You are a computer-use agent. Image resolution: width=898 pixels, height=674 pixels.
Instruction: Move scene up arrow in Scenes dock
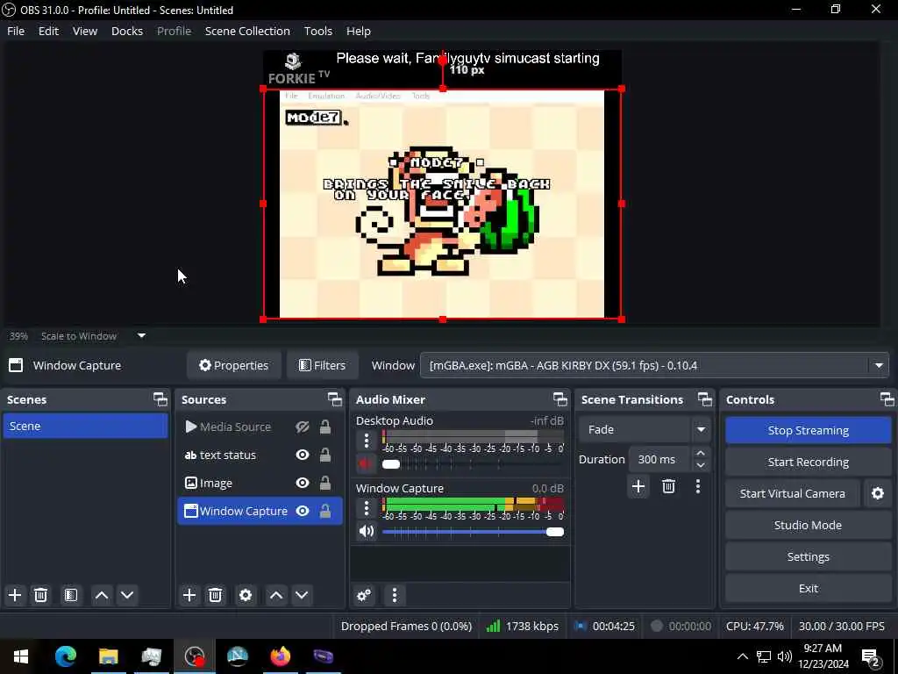[102, 595]
